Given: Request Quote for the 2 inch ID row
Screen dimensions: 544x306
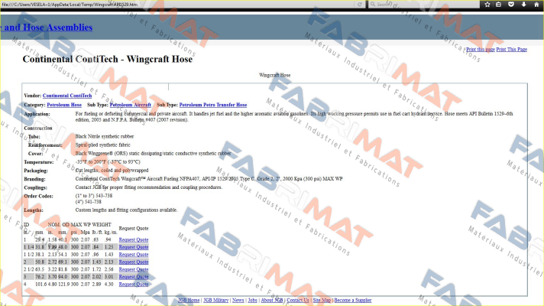Looking at the screenshot, I should pos(134,262).
